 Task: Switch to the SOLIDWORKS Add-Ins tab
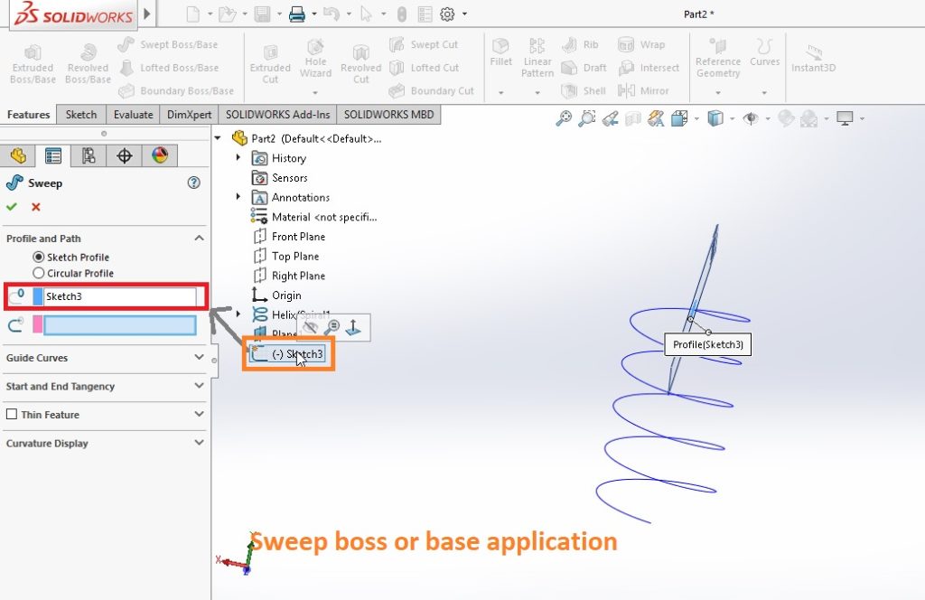[278, 115]
